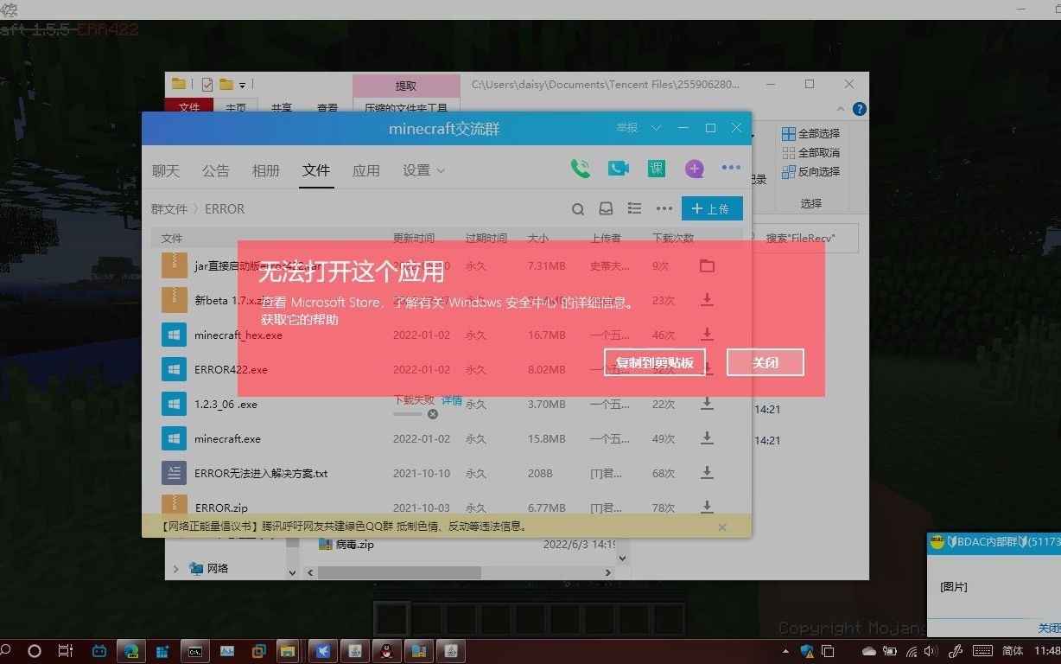Image resolution: width=1061 pixels, height=664 pixels.
Task: Open Task View in the taskbar
Action: click(65, 650)
